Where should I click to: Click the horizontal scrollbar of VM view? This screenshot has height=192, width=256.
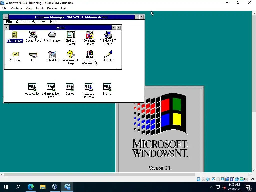[100, 175]
